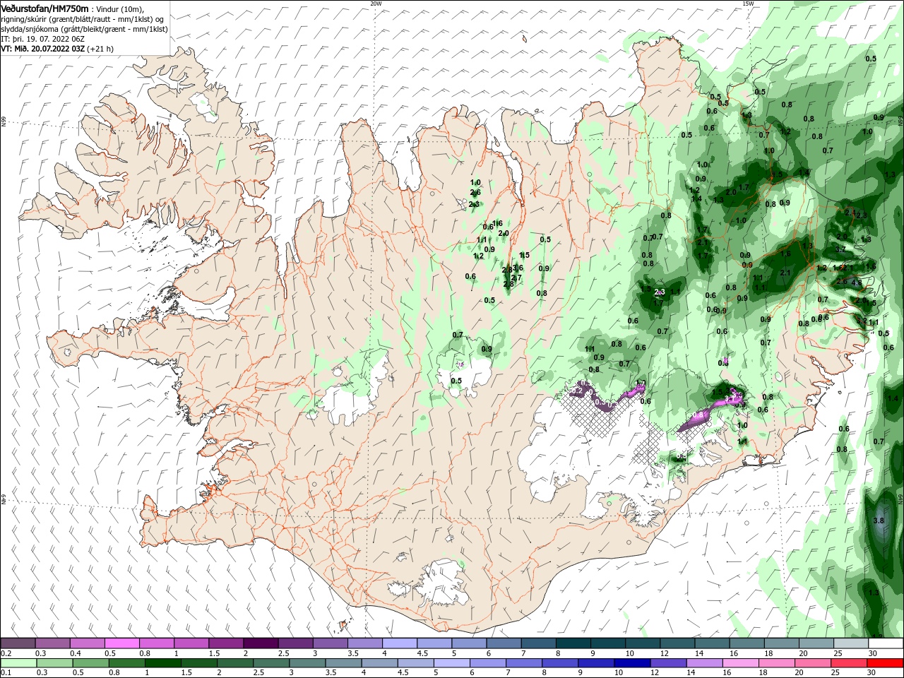The width and height of the screenshot is (904, 678).
Task: Click the 3.7 precipitation value in the east
Action: coord(840,249)
